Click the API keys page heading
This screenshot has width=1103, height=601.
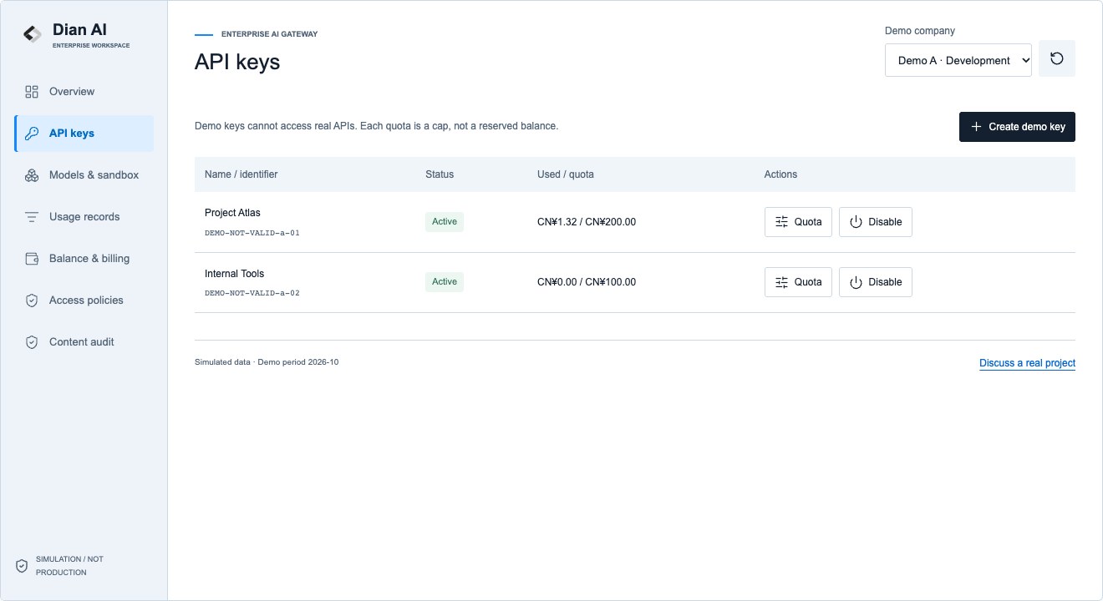pyautogui.click(x=237, y=62)
